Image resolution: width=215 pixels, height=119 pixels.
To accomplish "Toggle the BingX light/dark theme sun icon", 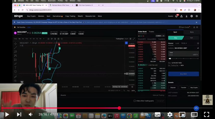I will [x=197, y=16].
